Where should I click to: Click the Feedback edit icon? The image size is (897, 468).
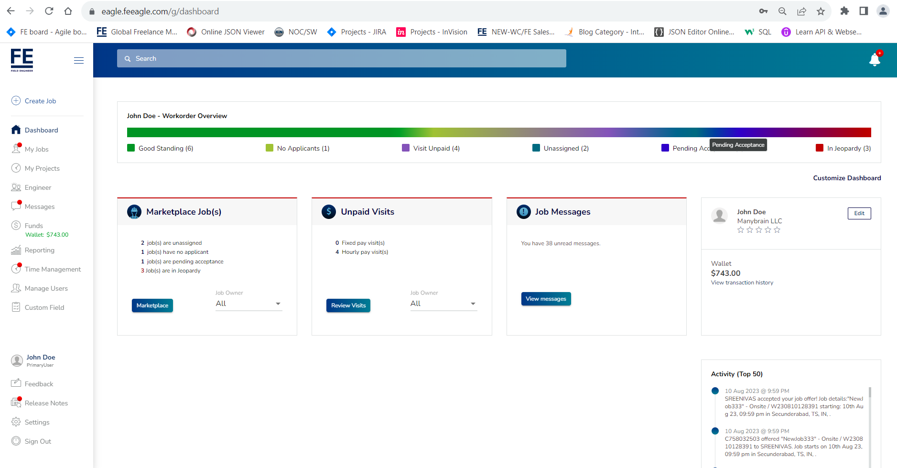(x=16, y=383)
